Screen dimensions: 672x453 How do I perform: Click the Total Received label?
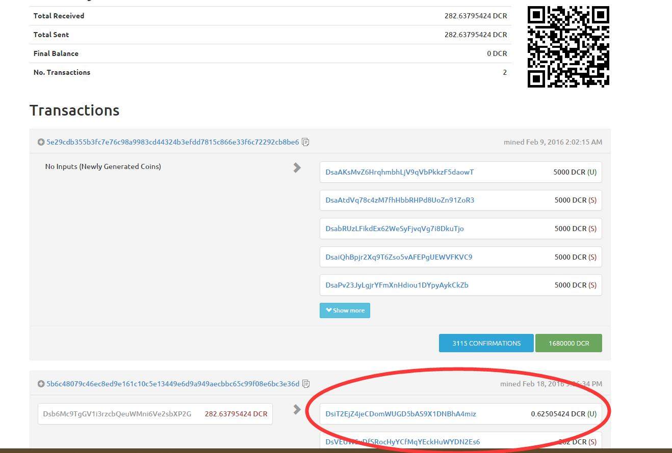pos(59,16)
